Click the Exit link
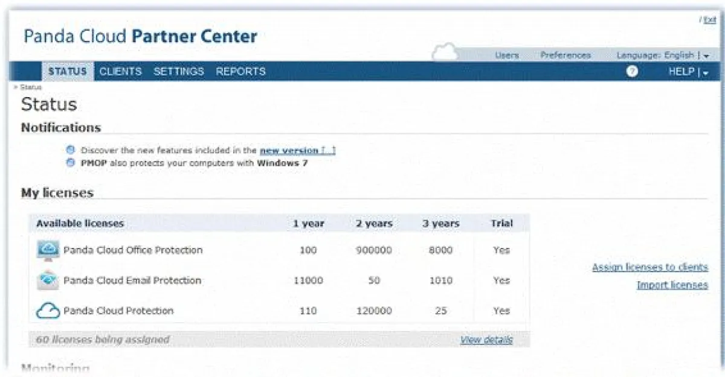This screenshot has width=725, height=377. click(x=709, y=20)
